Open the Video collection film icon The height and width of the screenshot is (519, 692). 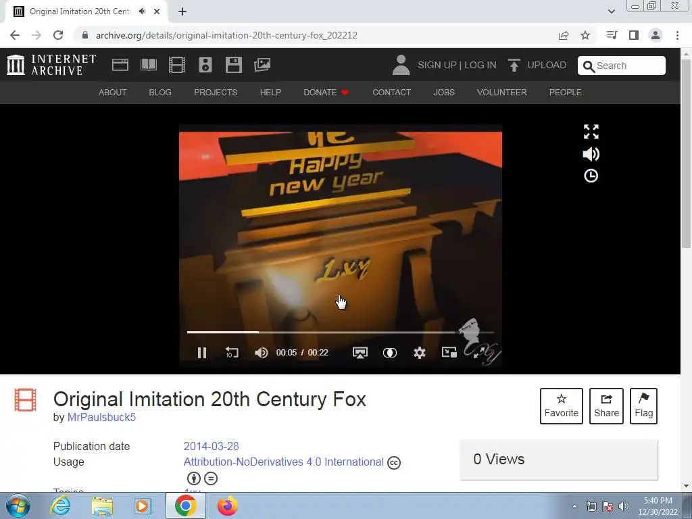(x=177, y=65)
